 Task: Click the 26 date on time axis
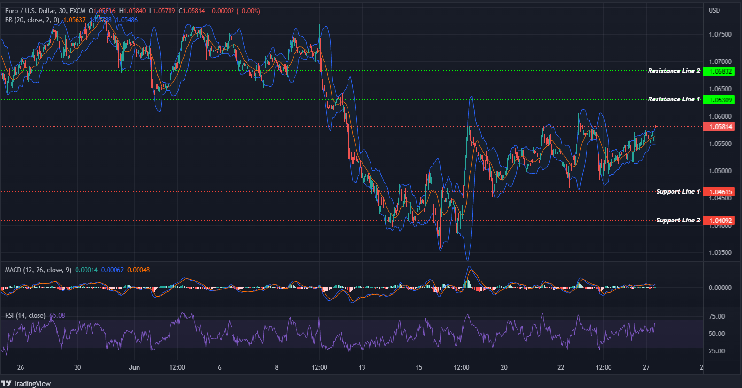pos(21,367)
